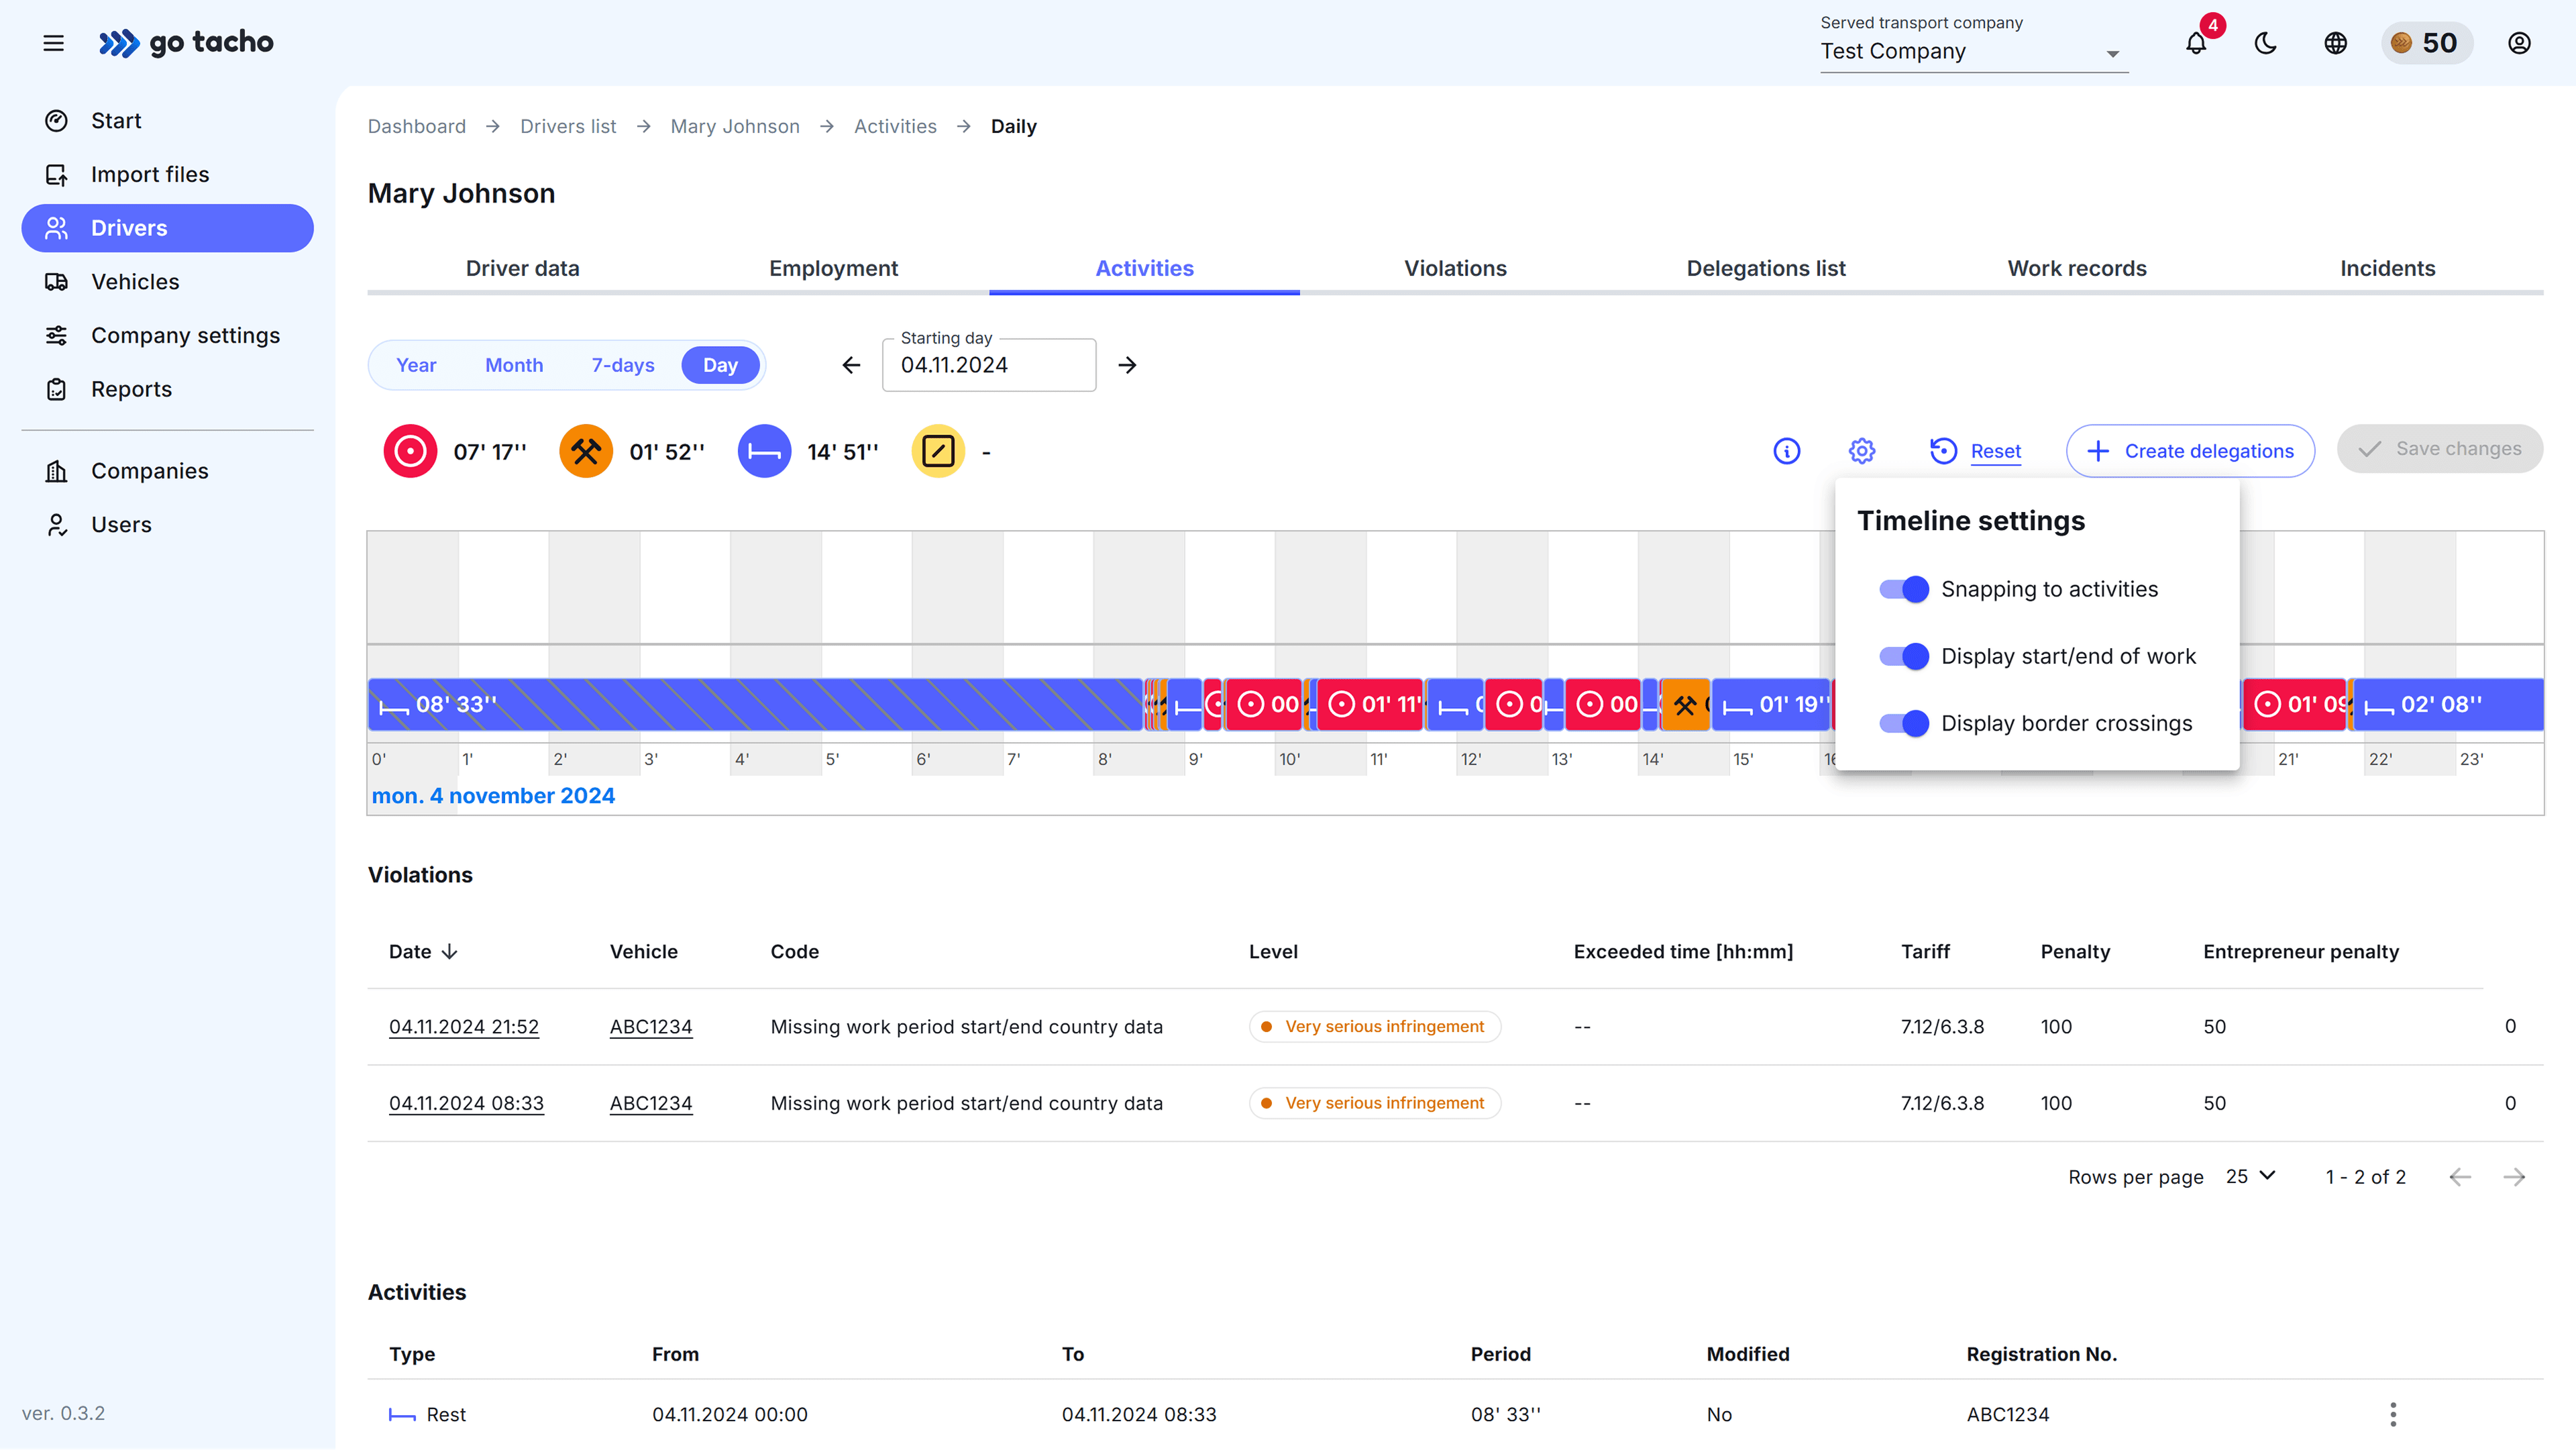Open the timeline info icon
Image resolution: width=2576 pixels, height=1450 pixels.
point(1786,451)
